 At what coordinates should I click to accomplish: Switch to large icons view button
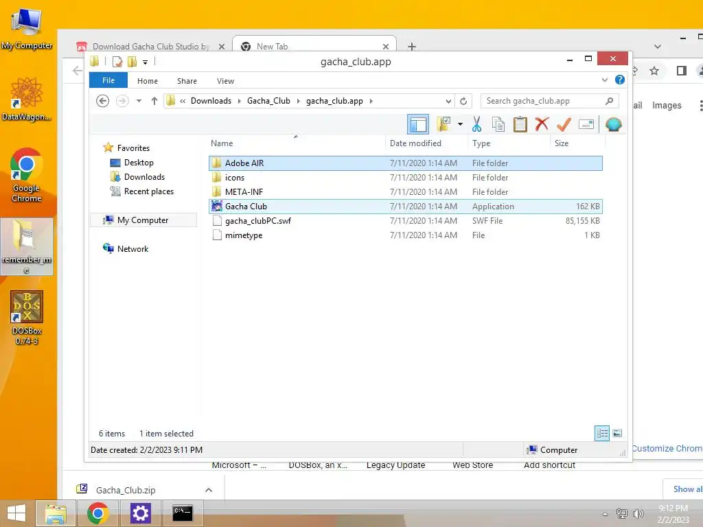click(x=617, y=433)
